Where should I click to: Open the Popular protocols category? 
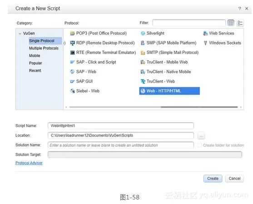(x=35, y=63)
